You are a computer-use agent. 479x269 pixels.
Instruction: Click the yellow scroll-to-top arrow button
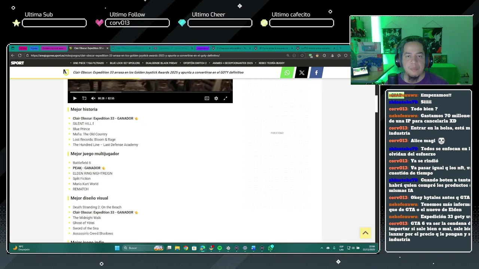click(x=365, y=233)
